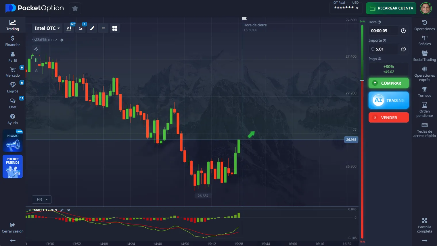Open the Ayuda help section
This screenshot has height=246, width=437.
pos(13,119)
